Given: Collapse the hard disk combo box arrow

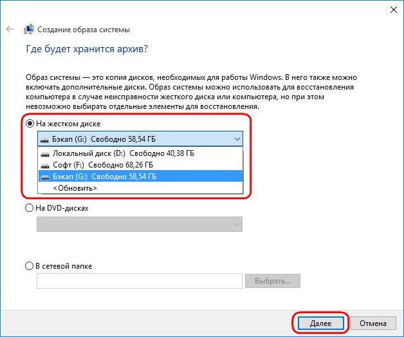Looking at the screenshot, I should (x=237, y=139).
